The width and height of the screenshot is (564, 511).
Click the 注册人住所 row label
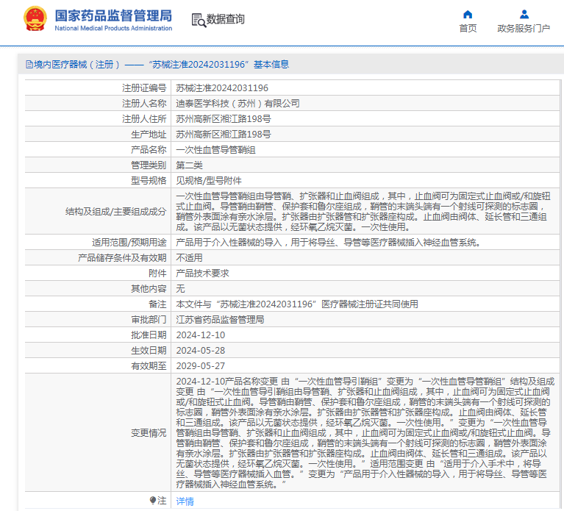click(x=144, y=118)
